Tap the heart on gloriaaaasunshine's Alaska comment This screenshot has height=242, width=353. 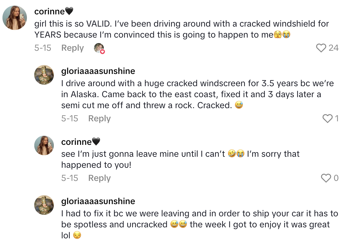pyautogui.click(x=327, y=119)
